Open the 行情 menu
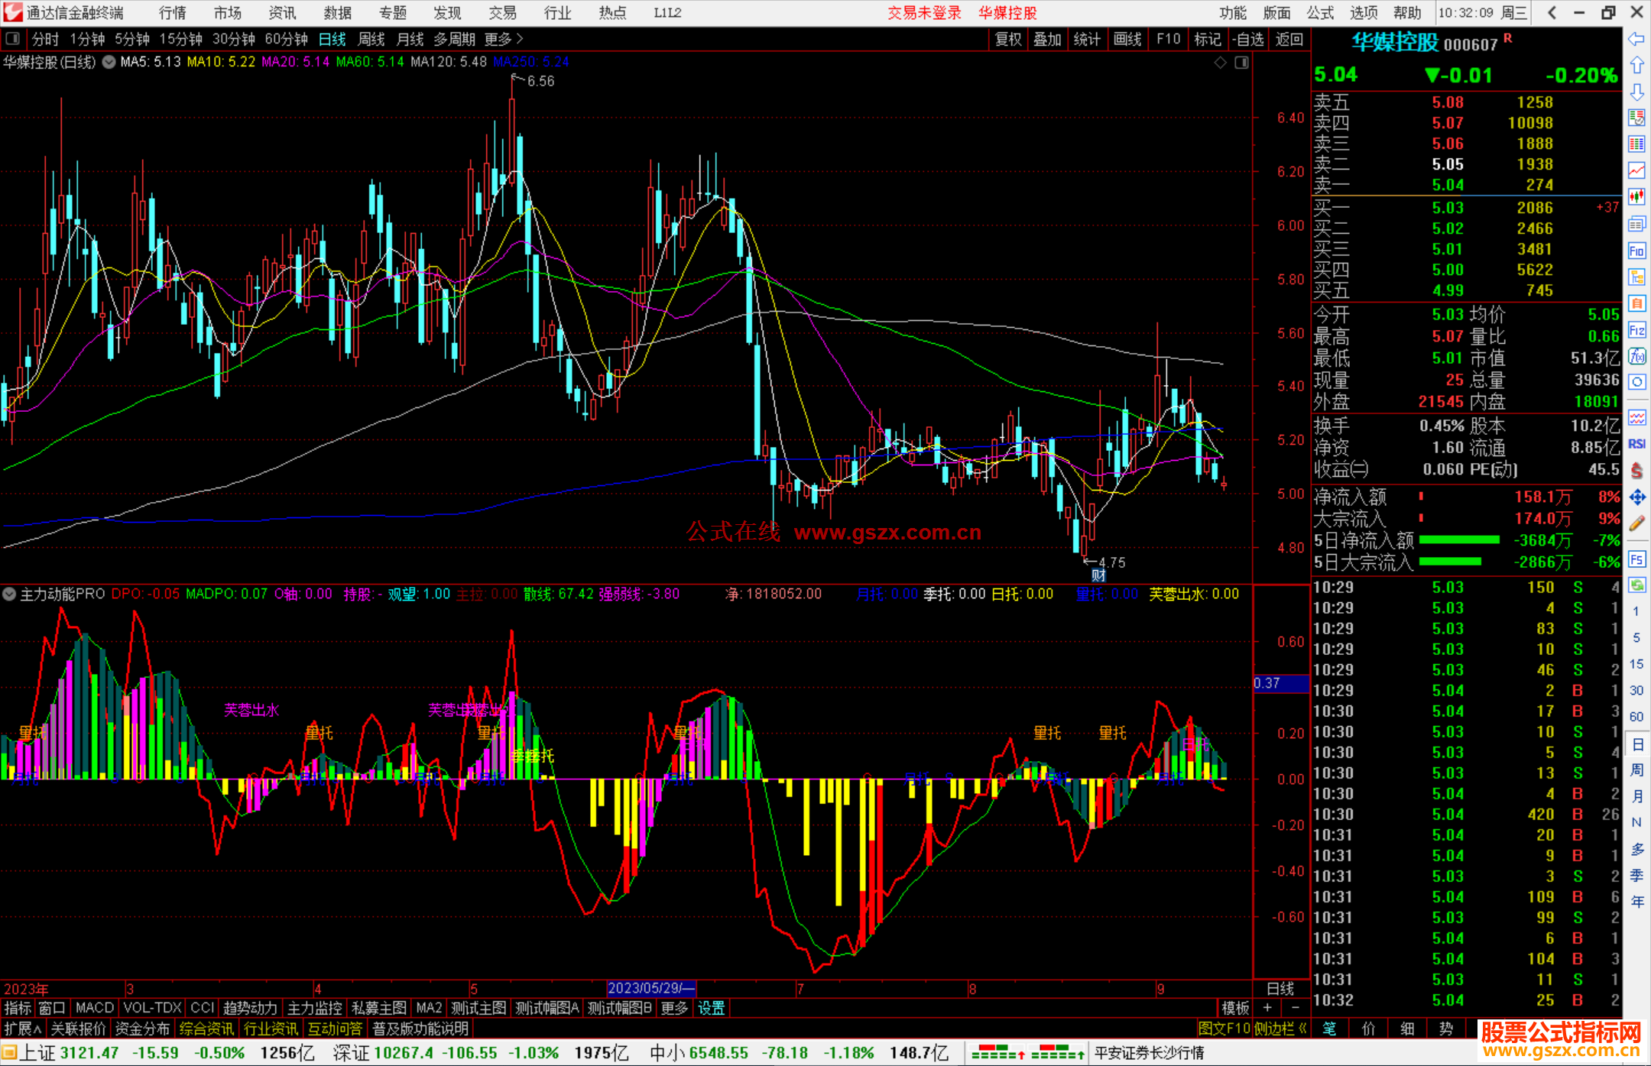1651x1066 pixels. [x=172, y=13]
